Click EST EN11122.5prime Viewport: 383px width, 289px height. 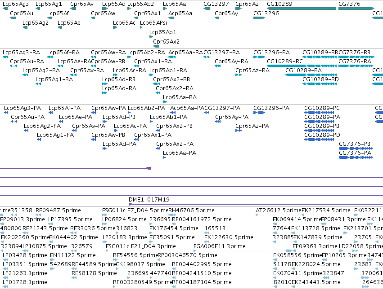pos(73,255)
